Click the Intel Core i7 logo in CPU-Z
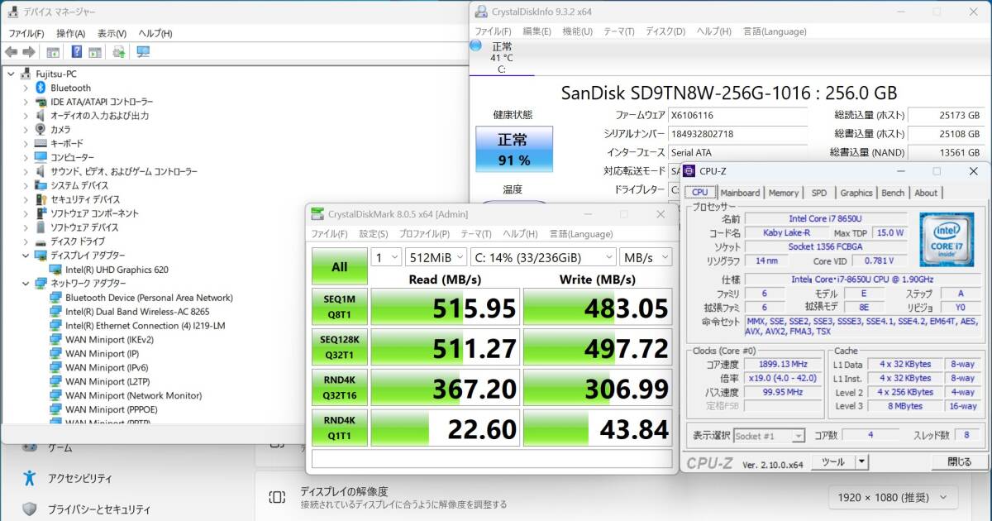This screenshot has width=992, height=521. pyautogui.click(x=946, y=239)
